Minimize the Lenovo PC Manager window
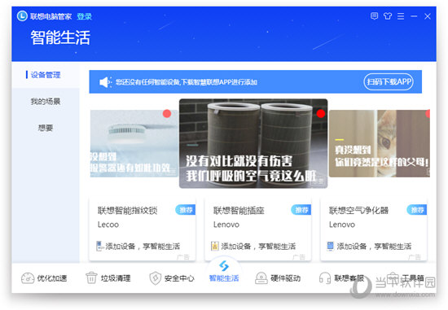448x310 pixels. (414, 16)
